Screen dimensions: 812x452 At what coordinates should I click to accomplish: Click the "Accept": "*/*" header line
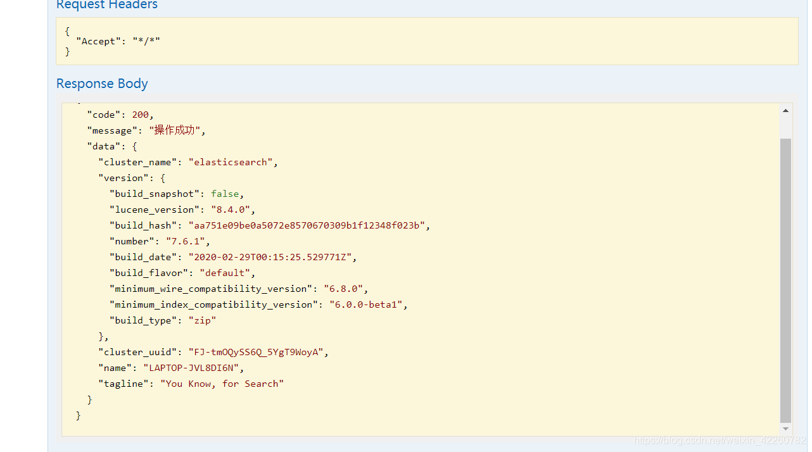point(118,41)
